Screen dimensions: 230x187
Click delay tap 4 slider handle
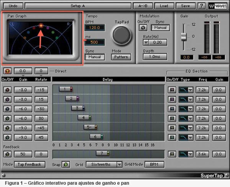tap(84, 118)
